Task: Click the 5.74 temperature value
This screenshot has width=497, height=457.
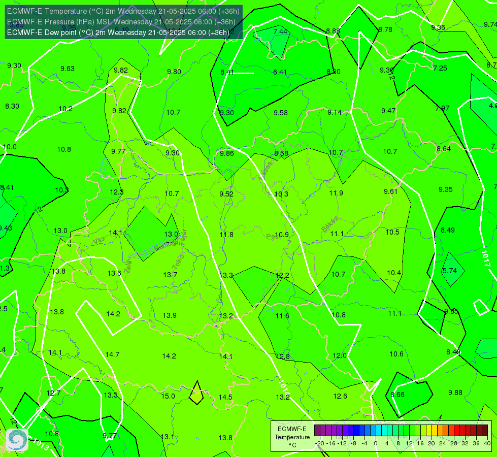Action: coord(449,271)
